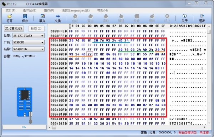Open the 语言(Languages)(L) menu
The image size is (214, 137).
click(x=76, y=10)
